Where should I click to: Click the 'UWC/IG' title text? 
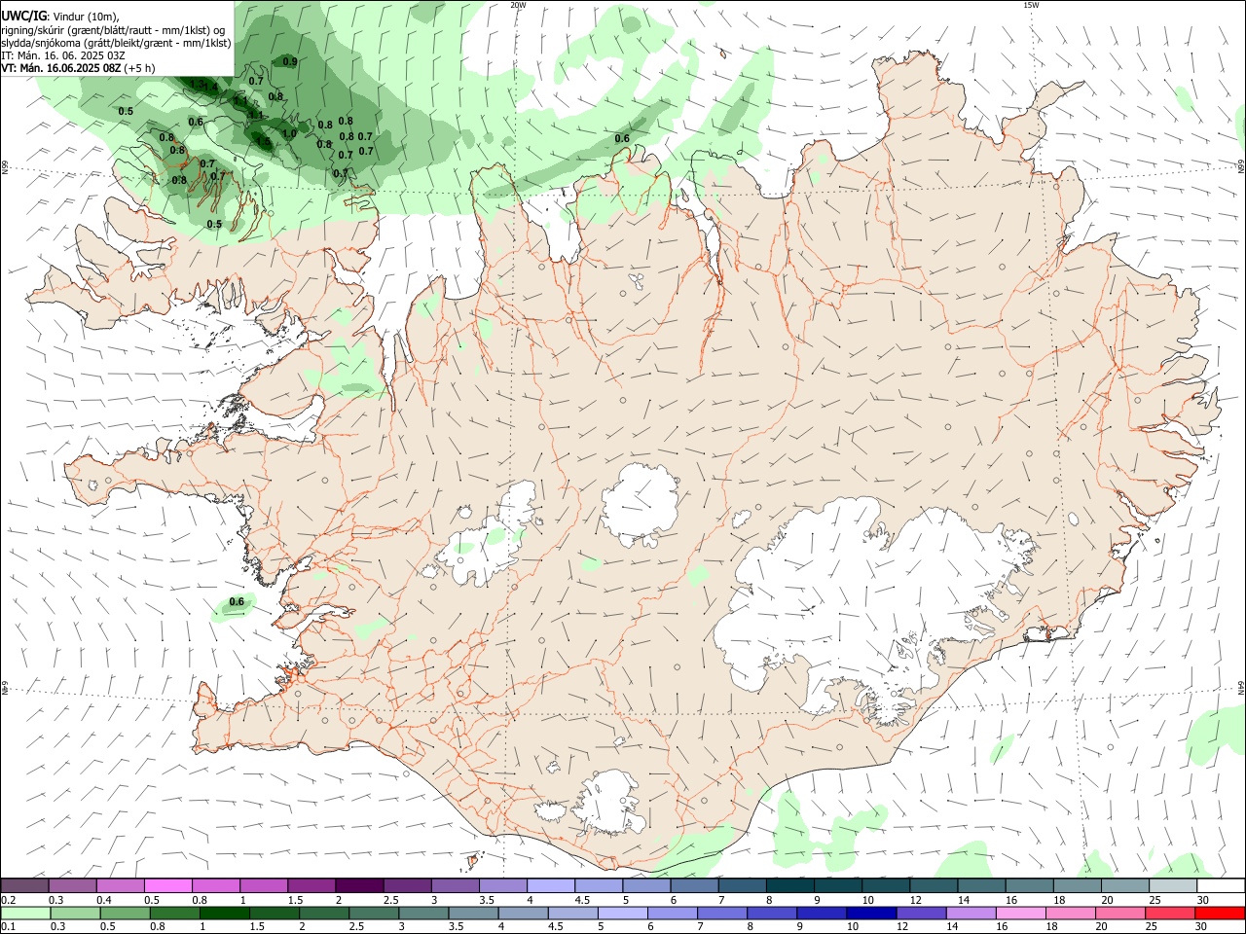[x=24, y=15]
